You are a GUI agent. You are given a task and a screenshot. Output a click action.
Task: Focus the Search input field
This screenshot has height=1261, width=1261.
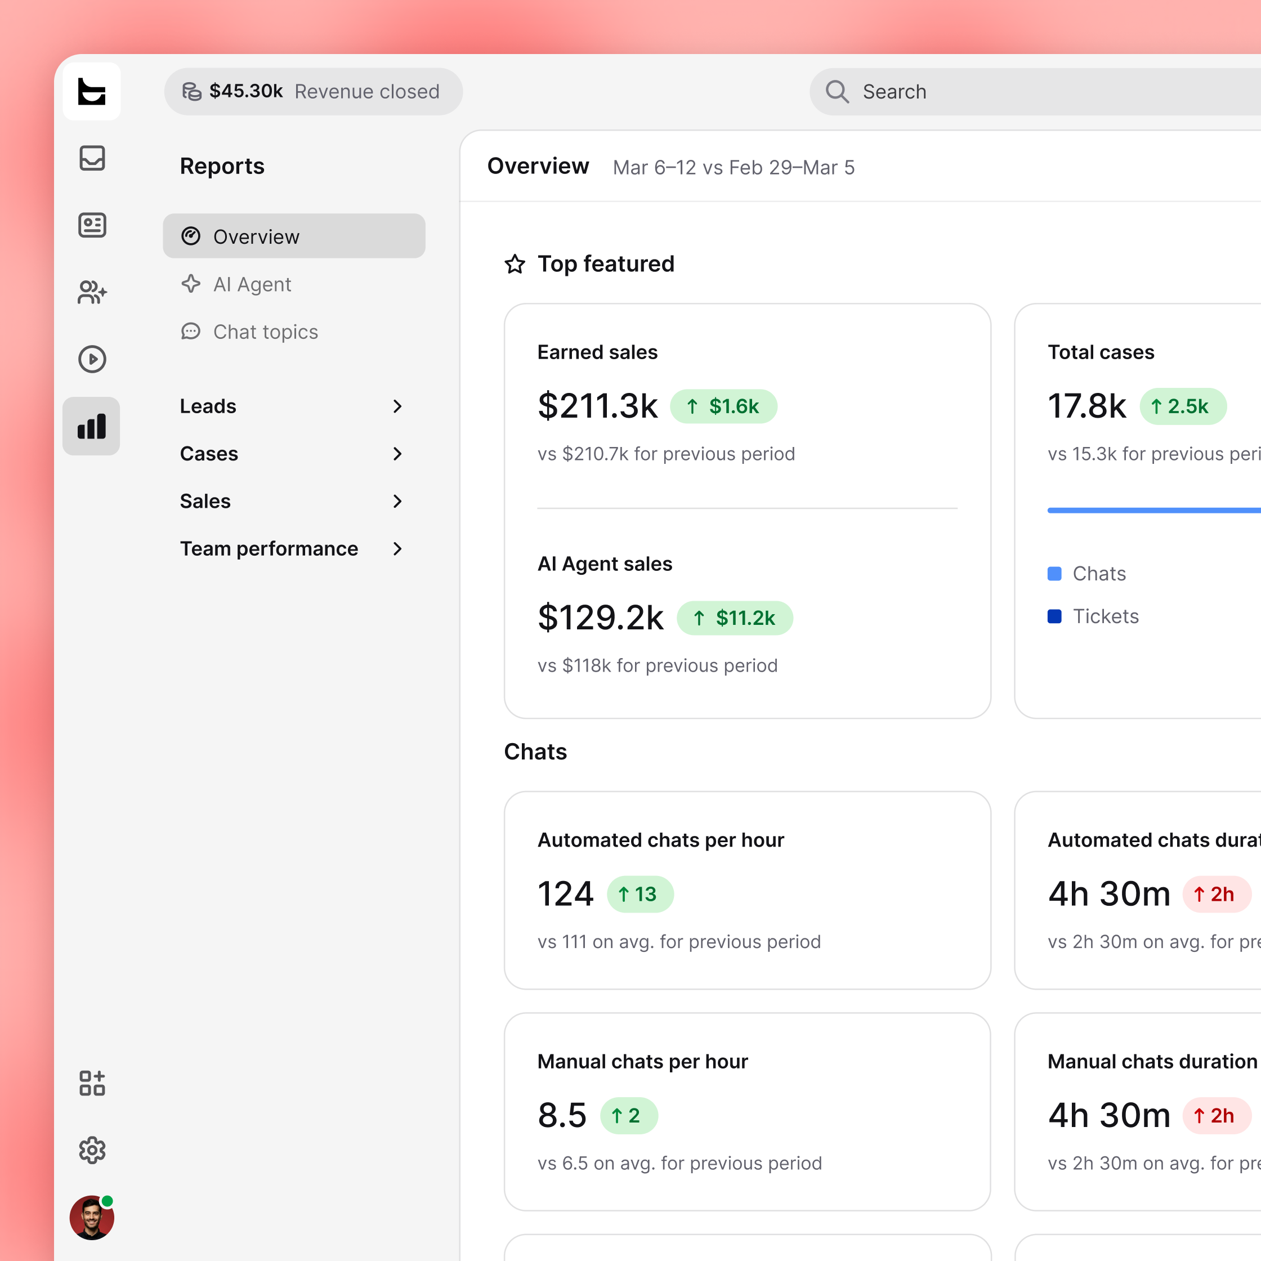coord(1035,91)
